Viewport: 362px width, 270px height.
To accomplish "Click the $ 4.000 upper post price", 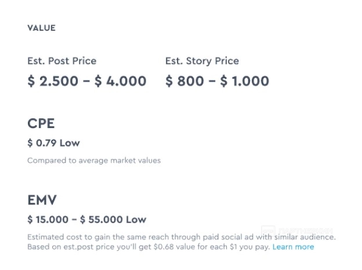I will 121,81.
